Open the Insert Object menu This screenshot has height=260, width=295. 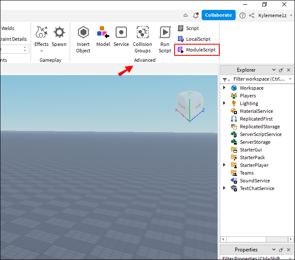point(83,39)
